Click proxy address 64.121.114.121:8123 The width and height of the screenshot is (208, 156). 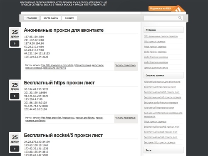point(37,53)
